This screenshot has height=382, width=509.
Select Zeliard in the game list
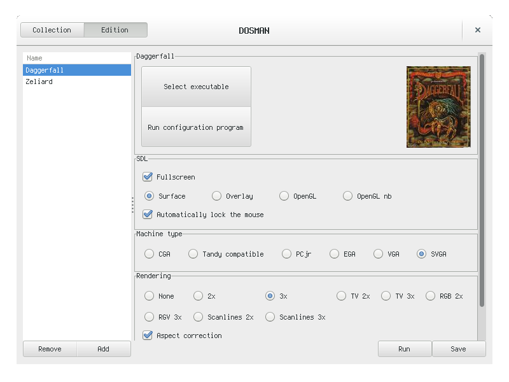[x=77, y=81]
